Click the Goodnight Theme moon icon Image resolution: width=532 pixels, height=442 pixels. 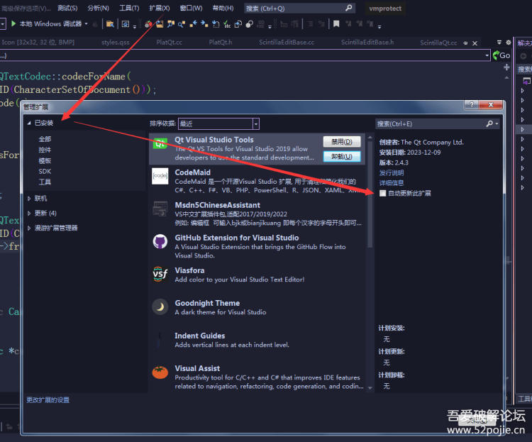[160, 307]
